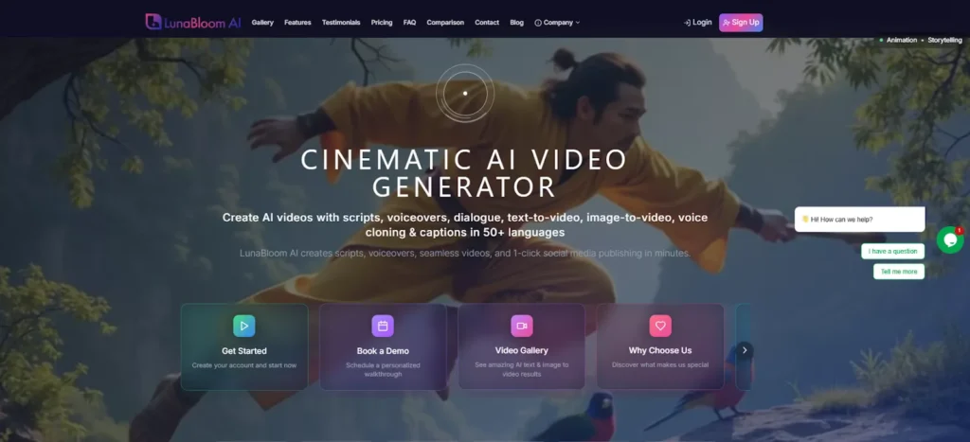970x442 pixels.
Task: Open the FAQ nav item
Action: coord(409,23)
